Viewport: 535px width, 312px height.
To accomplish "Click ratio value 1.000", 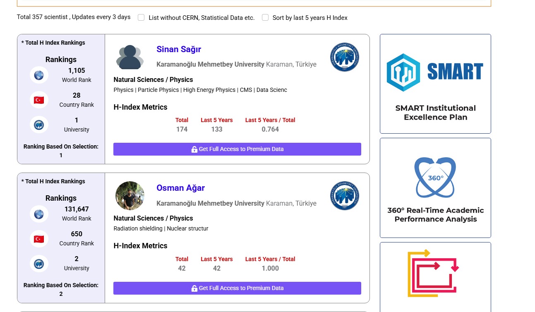I will click(270, 268).
